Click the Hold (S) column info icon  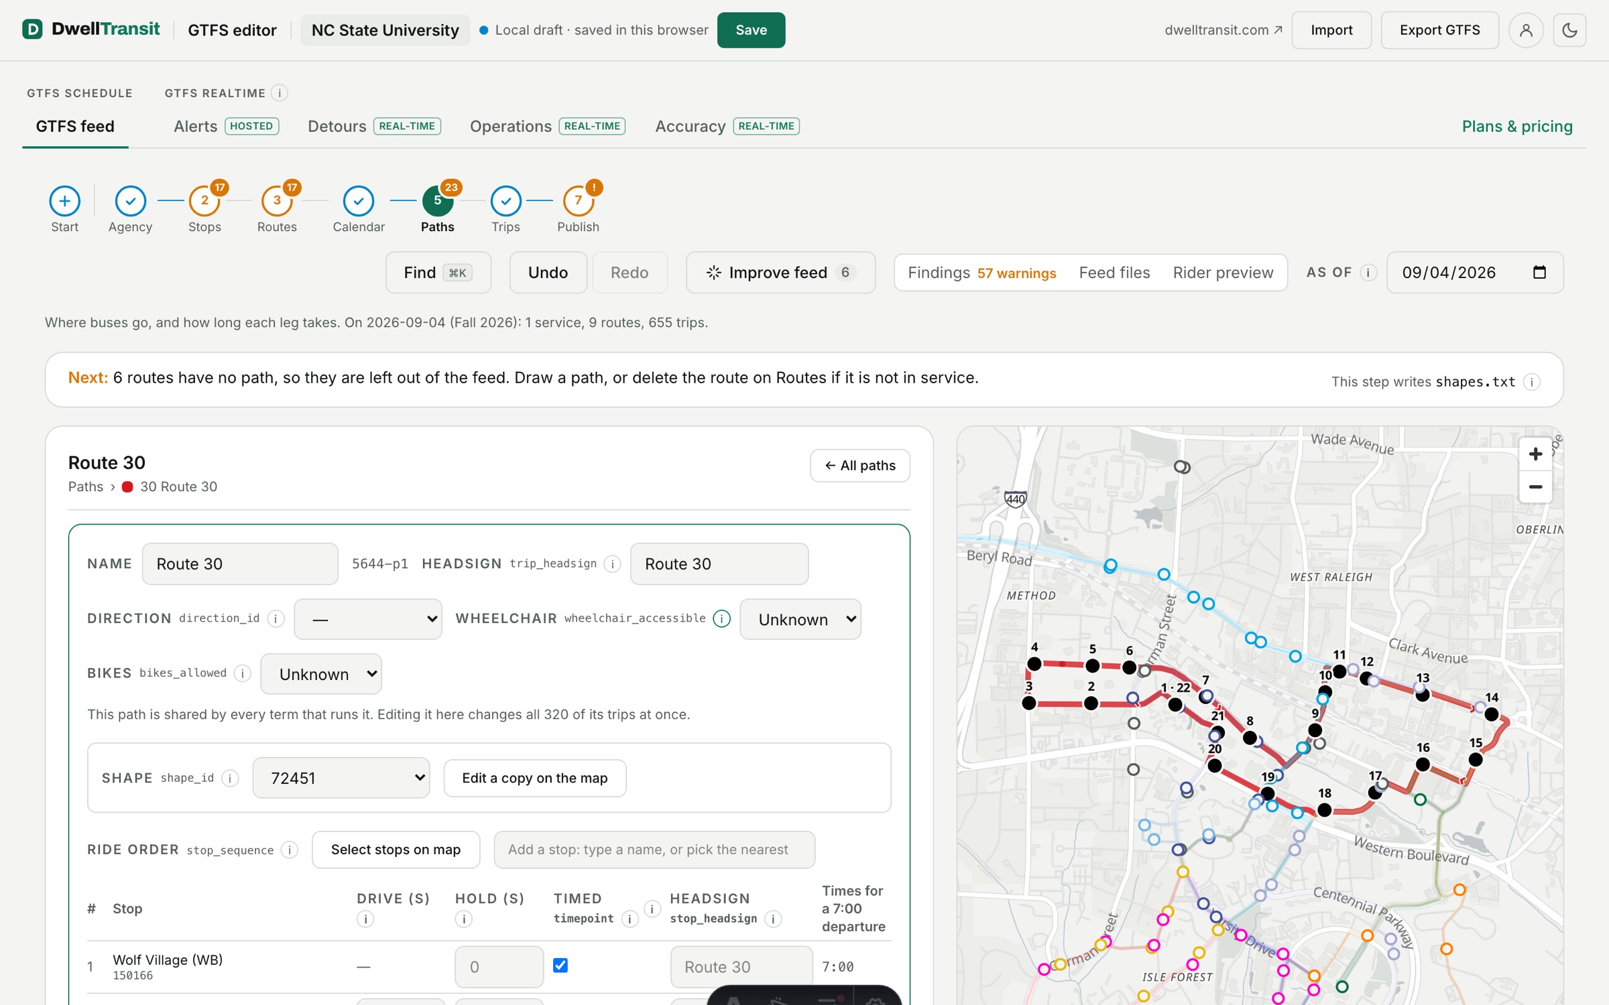pyautogui.click(x=463, y=919)
